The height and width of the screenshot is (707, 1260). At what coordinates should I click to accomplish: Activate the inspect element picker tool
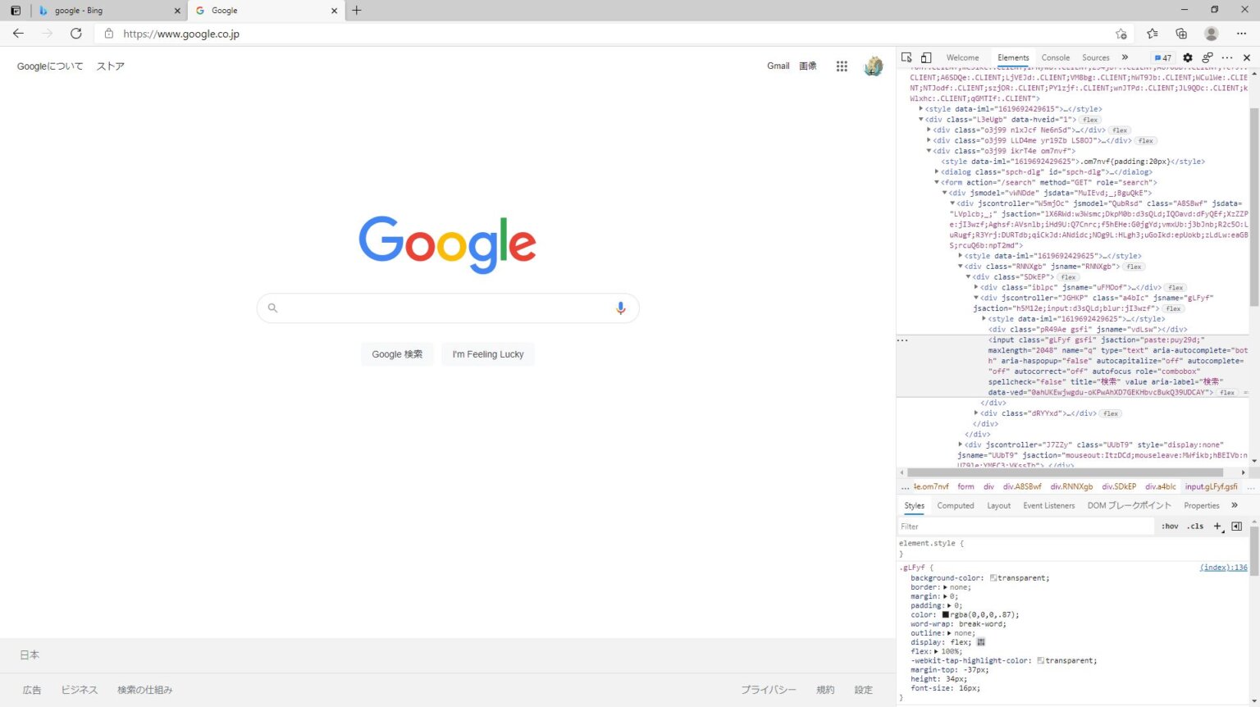(x=906, y=57)
